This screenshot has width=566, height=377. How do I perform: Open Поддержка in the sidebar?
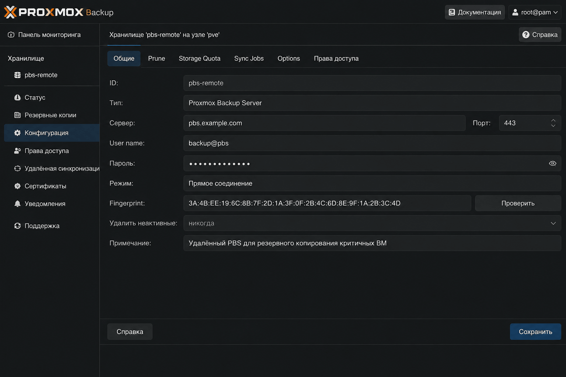(52, 226)
